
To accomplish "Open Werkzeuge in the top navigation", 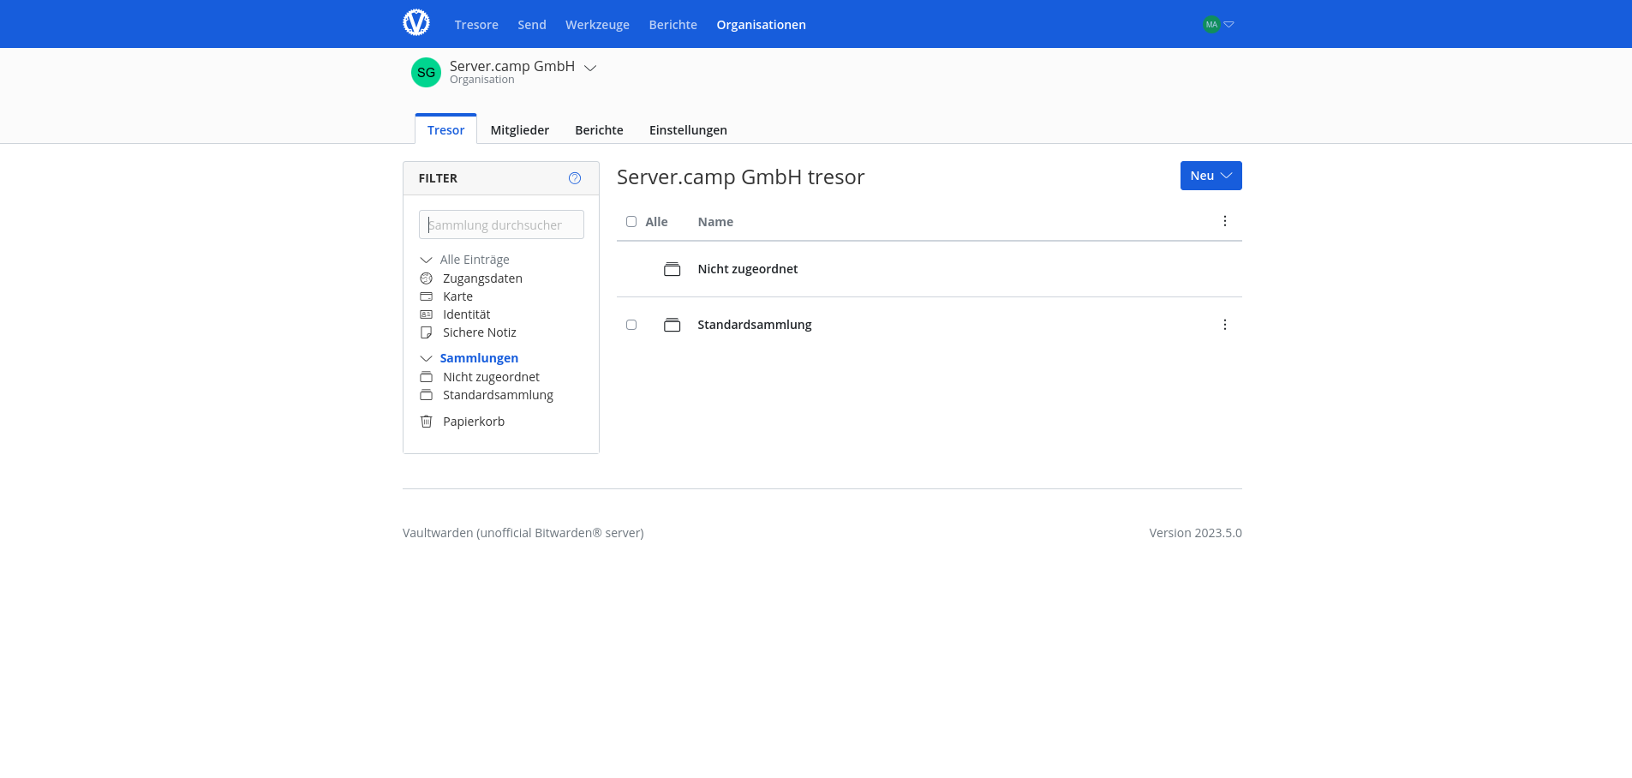I will [597, 25].
